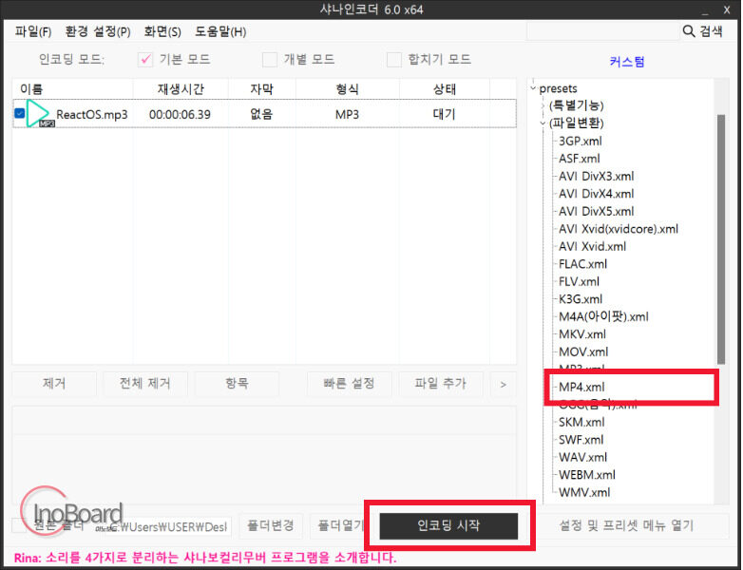Viewport: 743px width, 570px height.
Task: Click the ReactOS.mp3 play thumbnail icon
Action: pos(40,113)
